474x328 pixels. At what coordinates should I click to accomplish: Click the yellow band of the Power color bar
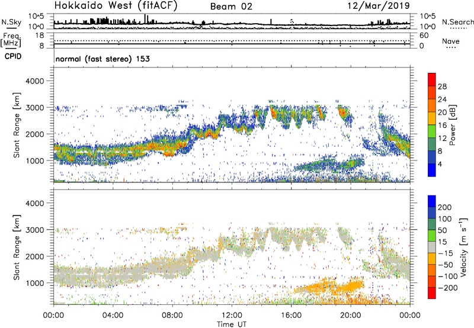(432, 118)
